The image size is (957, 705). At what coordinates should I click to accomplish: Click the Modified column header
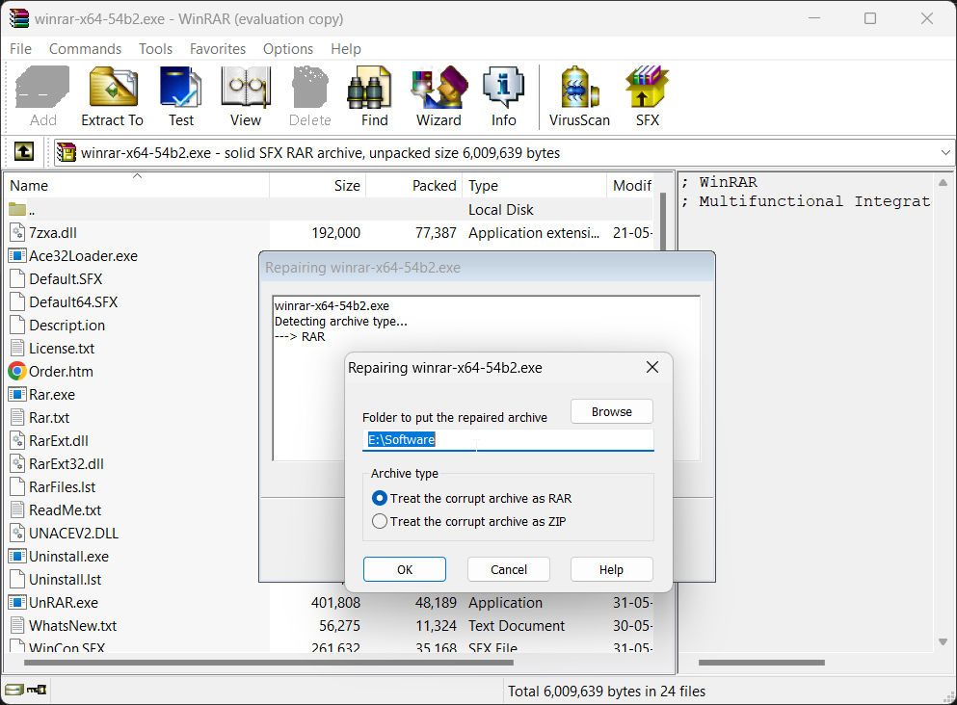(630, 185)
